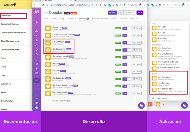Open Home in the Make sidebar

37,22
